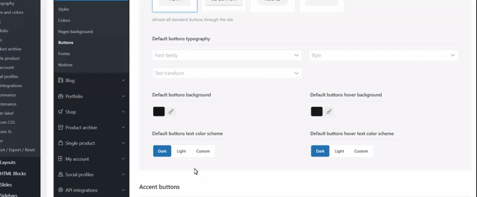Click the API integrations gear icon
477x197 pixels.
[61, 190]
